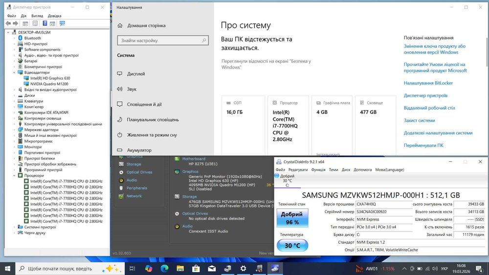Viewport: 489px width, 275px height.
Task: Open the Функція menu in CrystalDiskInfo
Action: point(318,169)
